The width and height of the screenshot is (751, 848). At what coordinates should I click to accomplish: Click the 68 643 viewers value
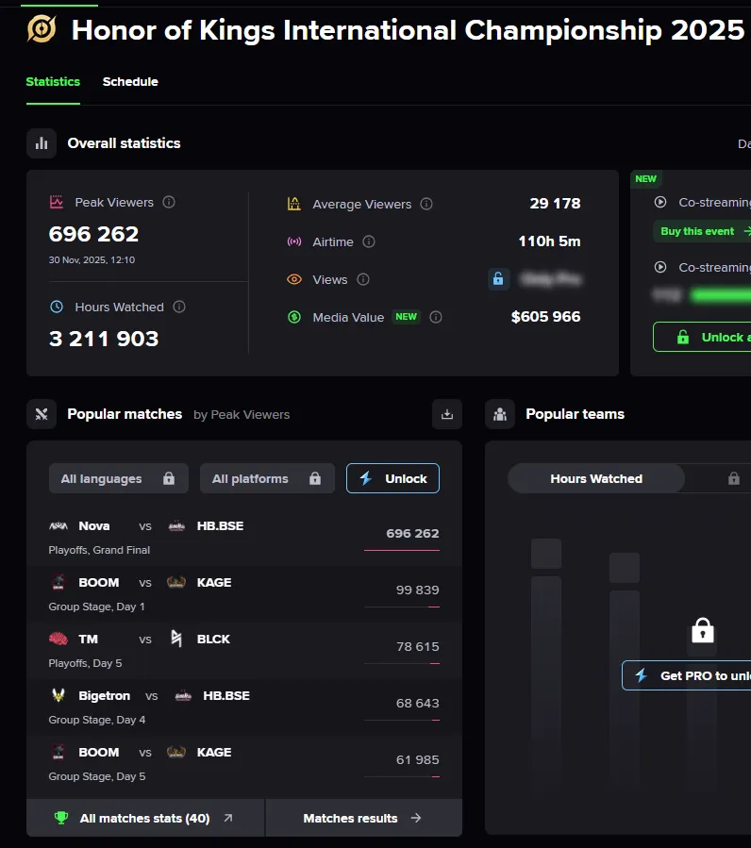[418, 703]
